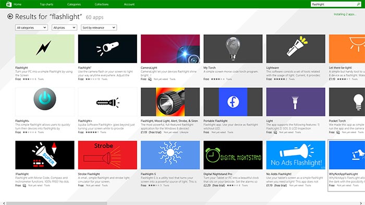365x205 pixels.
Task: Open Categories in the top bar
Action: tap(74, 4)
